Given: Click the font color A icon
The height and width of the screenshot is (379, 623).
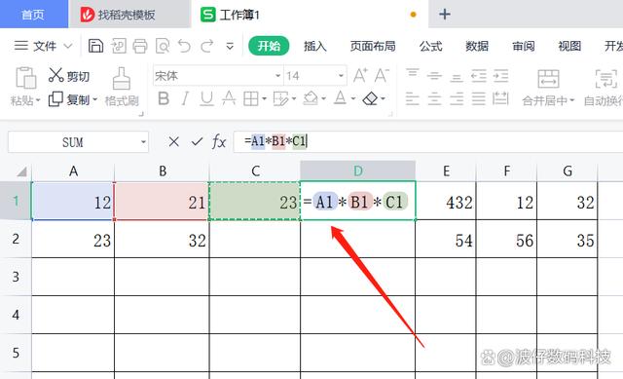Looking at the screenshot, I should [x=340, y=98].
